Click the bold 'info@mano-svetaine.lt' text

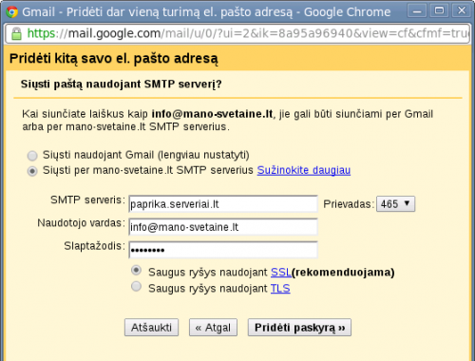pos(212,114)
